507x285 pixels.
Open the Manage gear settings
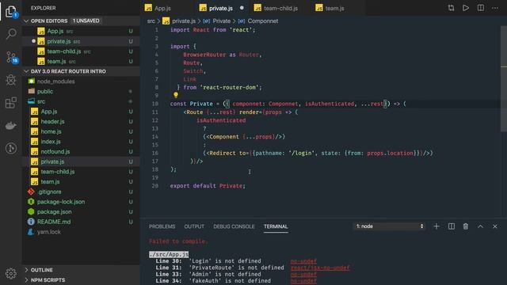(x=11, y=273)
